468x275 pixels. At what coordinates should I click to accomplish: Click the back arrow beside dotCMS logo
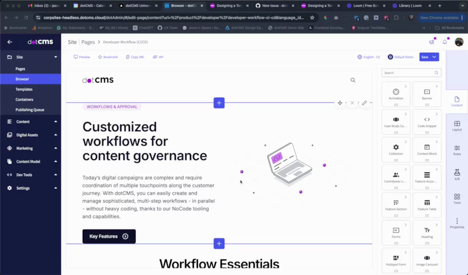pos(10,42)
